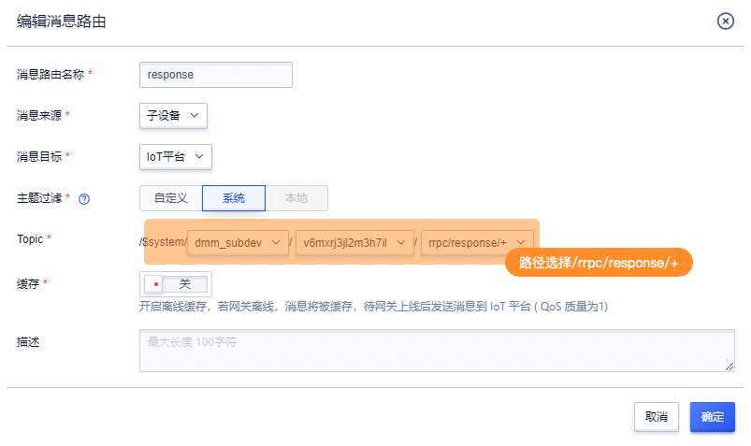The height and width of the screenshot is (446, 751).
Task: Click the 确定 confirm button
Action: coord(713,417)
